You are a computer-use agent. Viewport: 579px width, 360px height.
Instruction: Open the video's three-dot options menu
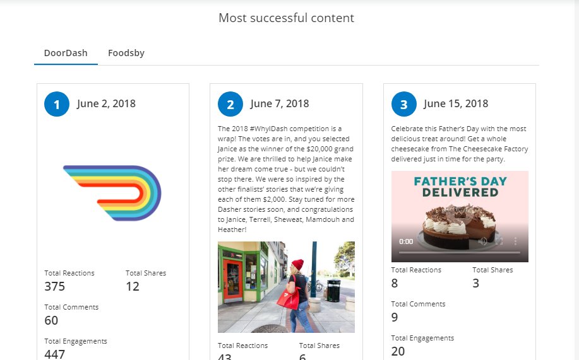[x=515, y=241]
